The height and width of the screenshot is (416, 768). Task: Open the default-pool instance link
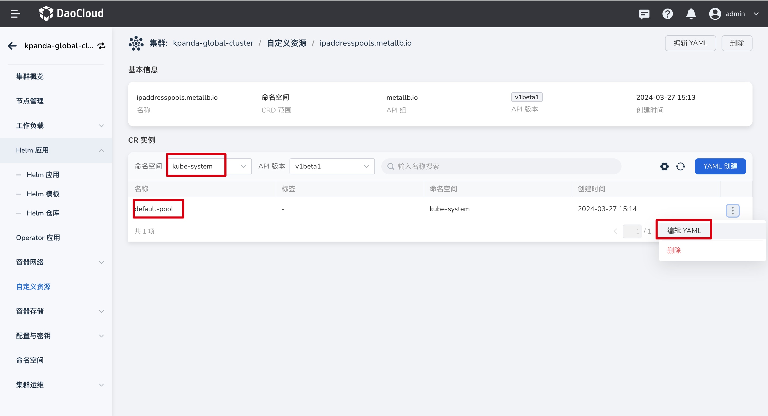pos(154,209)
